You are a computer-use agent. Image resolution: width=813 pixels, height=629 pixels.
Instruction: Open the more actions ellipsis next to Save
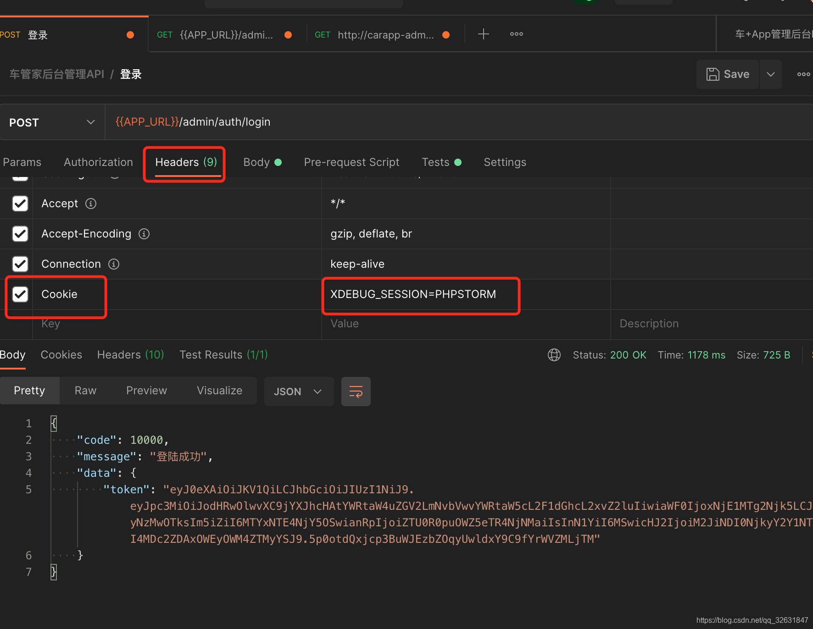pos(803,74)
